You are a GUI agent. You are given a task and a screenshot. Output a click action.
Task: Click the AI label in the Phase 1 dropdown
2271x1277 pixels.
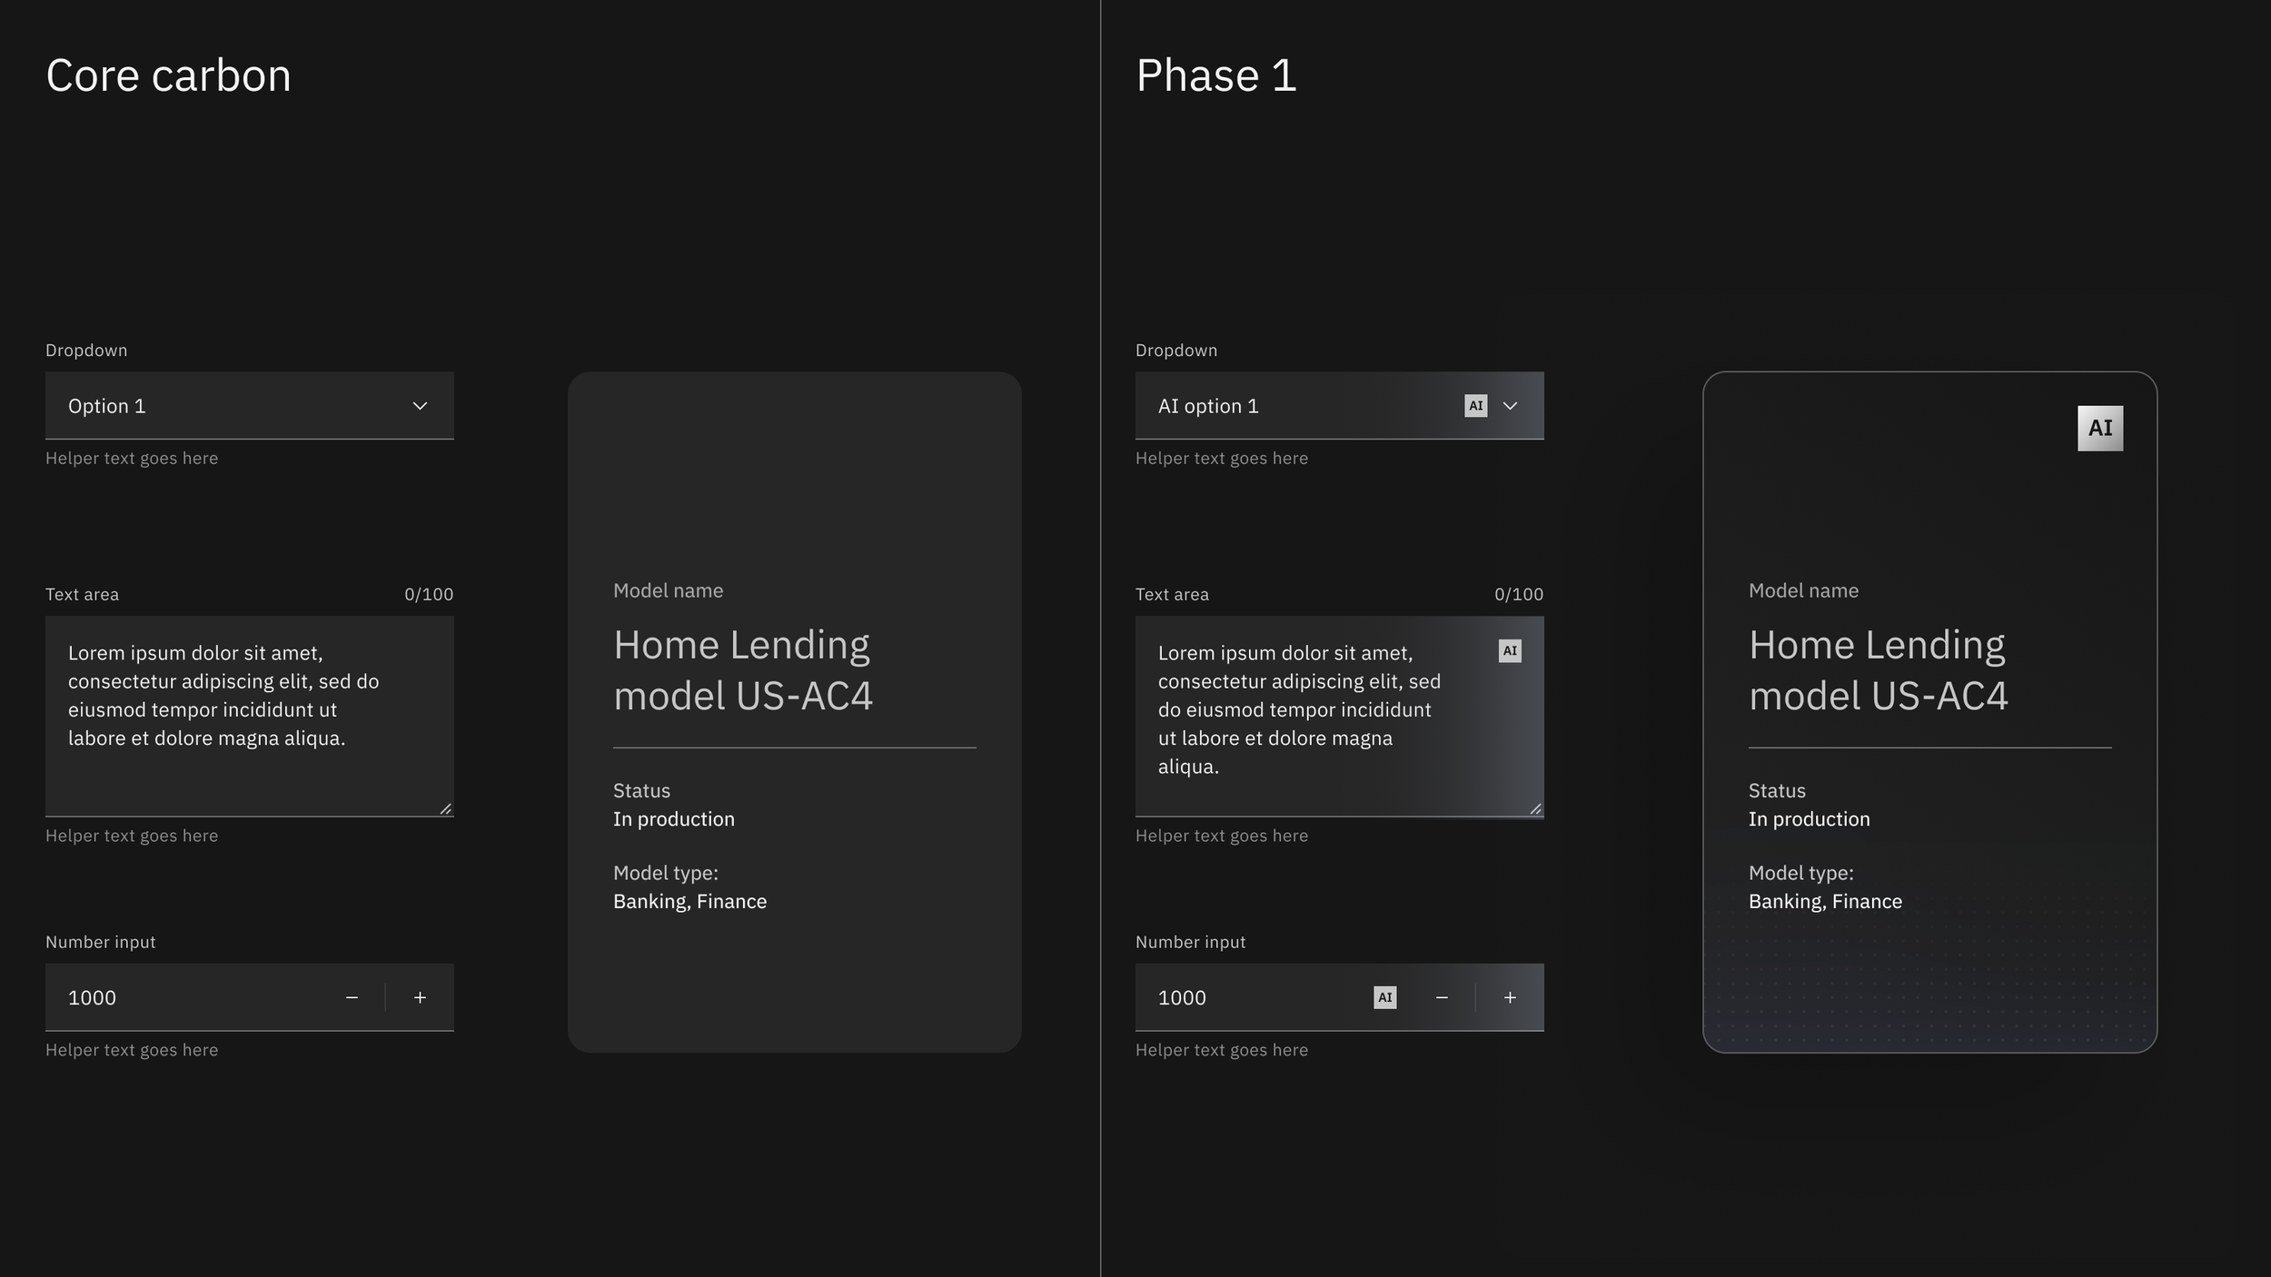point(1475,406)
